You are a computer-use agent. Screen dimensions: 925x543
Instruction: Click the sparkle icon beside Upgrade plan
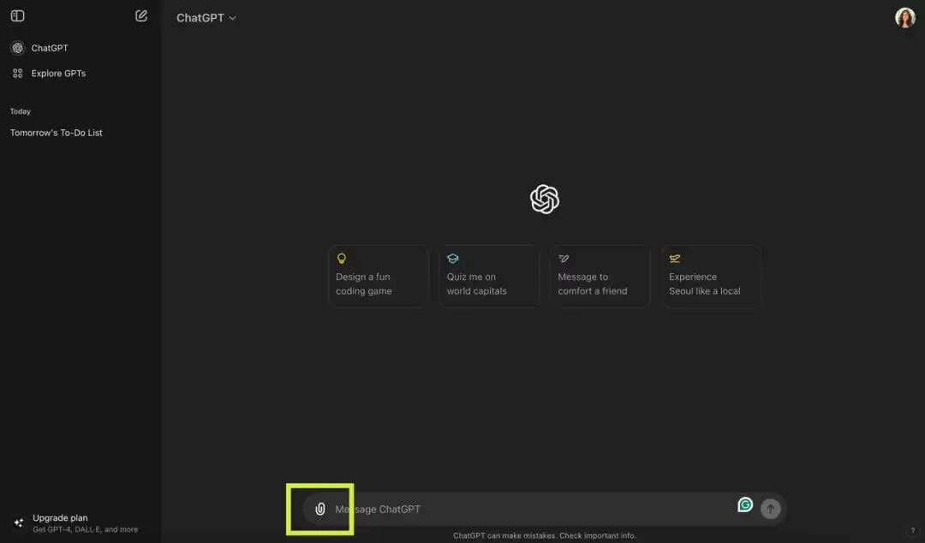[18, 523]
